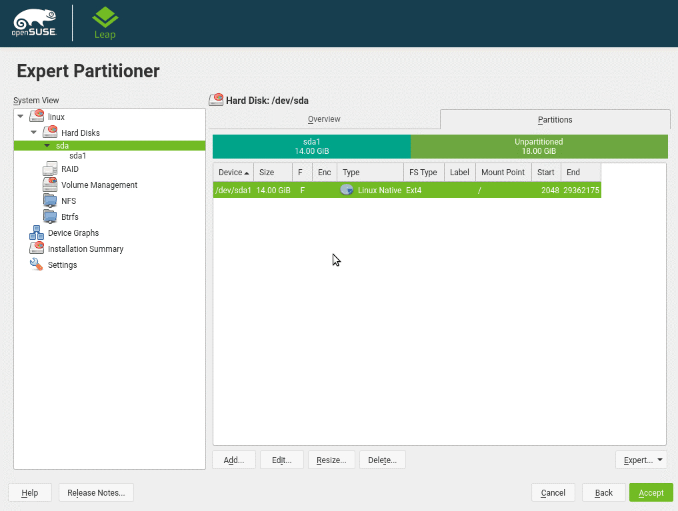Click the Btrfs folder icon
Image resolution: width=678 pixels, height=511 pixels.
[x=50, y=217]
